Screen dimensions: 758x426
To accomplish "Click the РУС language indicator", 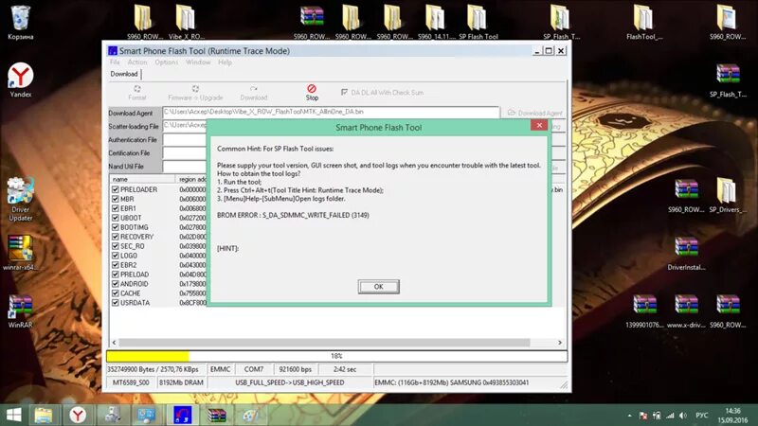I will pos(701,416).
